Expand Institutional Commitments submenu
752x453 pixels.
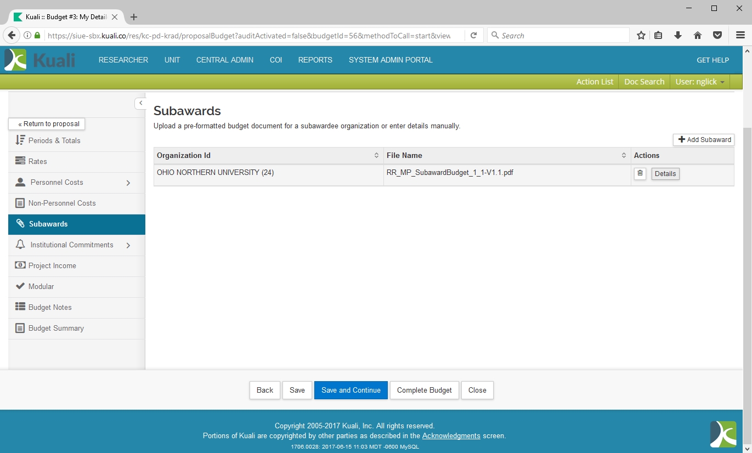click(x=128, y=245)
